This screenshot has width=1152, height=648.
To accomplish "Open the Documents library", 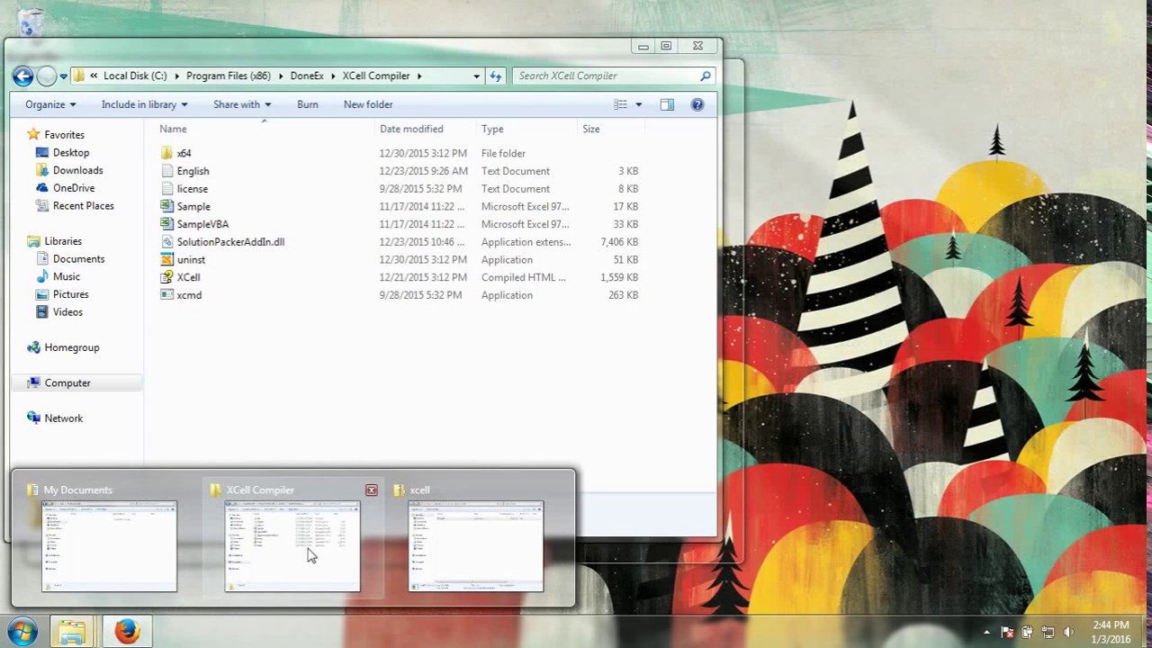I will 78,259.
